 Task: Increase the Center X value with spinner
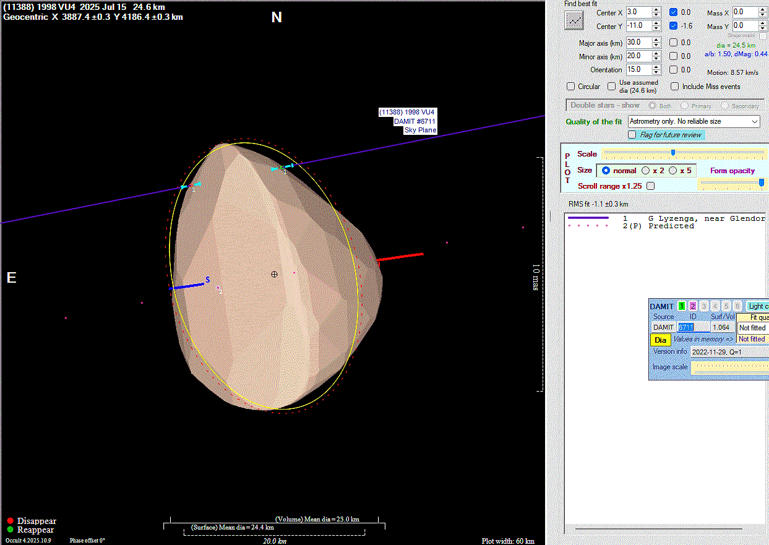656,10
